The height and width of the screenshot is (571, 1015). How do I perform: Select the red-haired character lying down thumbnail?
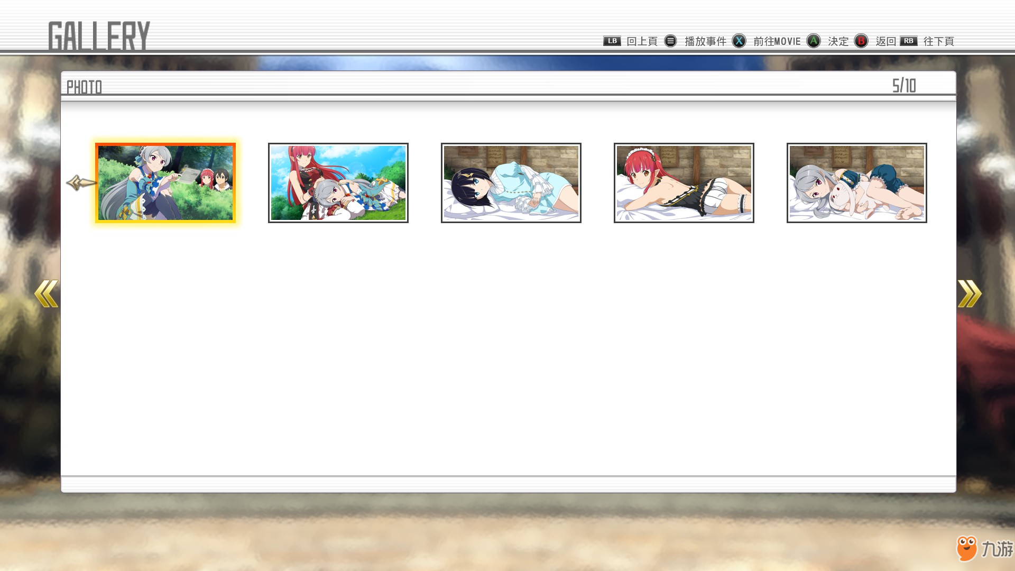coord(684,182)
